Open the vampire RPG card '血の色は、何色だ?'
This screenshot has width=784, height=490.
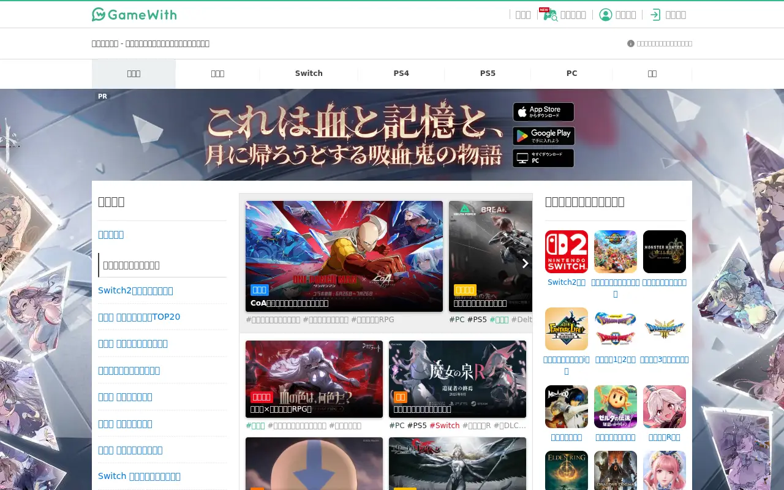coord(314,379)
